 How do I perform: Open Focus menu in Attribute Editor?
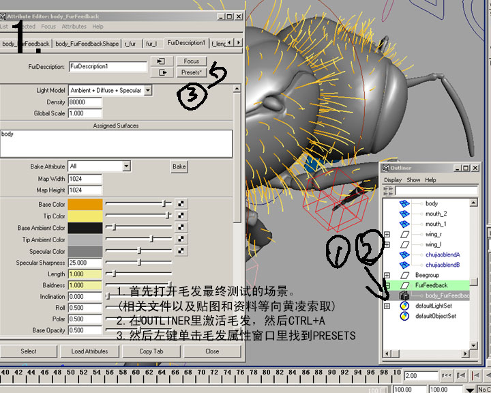pos(48,27)
